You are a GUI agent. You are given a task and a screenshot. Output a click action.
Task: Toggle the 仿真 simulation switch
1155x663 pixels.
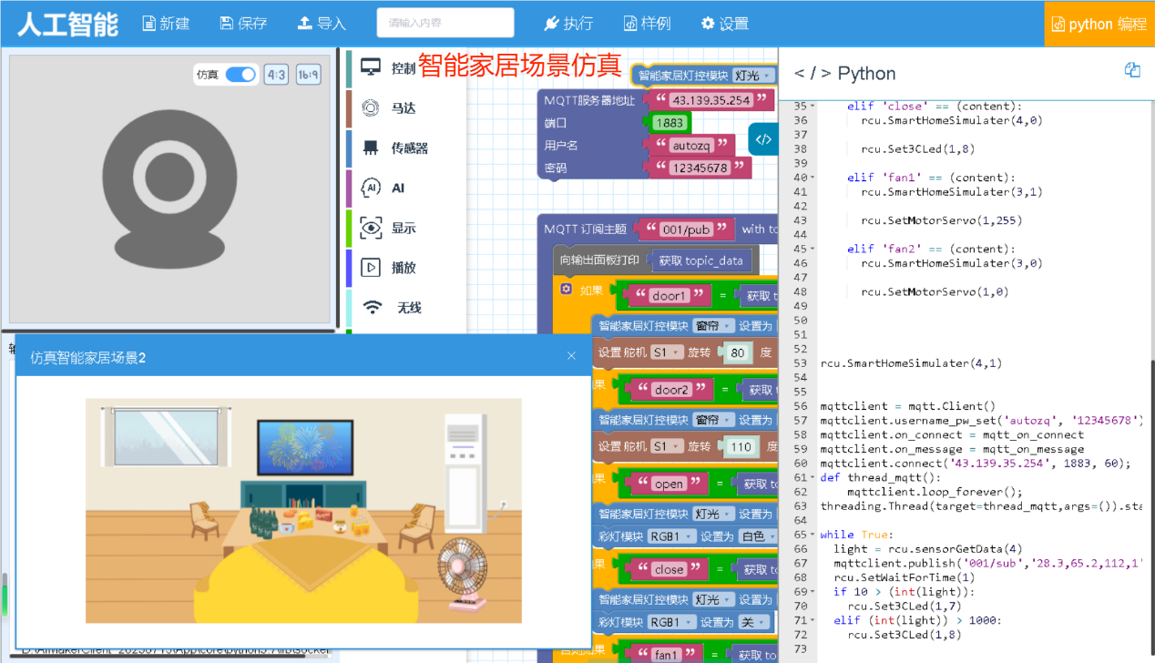pos(240,75)
